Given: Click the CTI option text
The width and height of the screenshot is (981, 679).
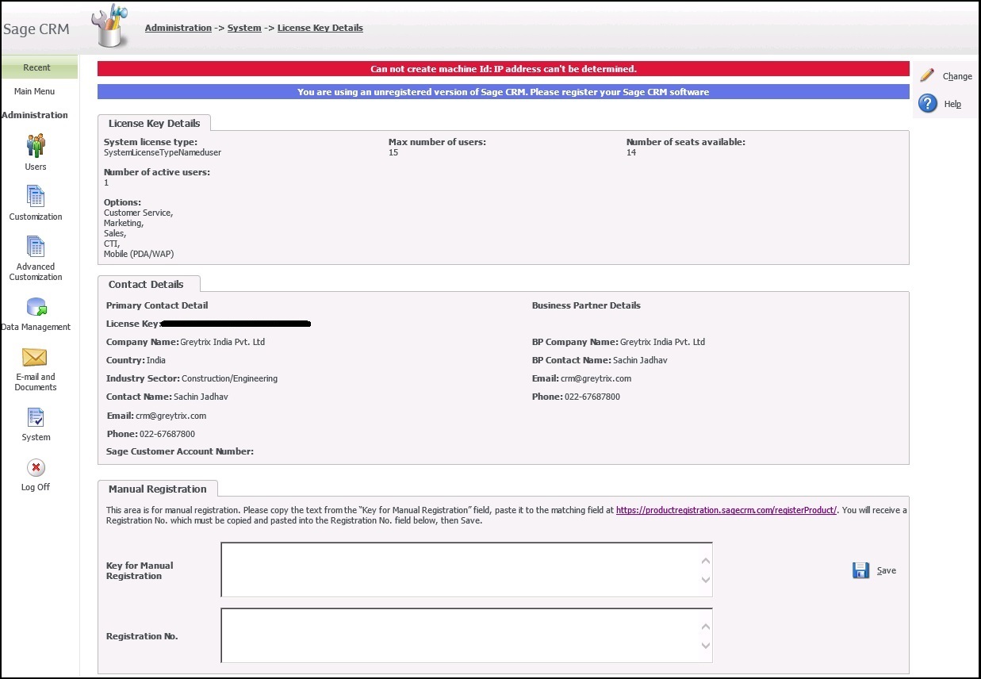Looking at the screenshot, I should (x=112, y=244).
